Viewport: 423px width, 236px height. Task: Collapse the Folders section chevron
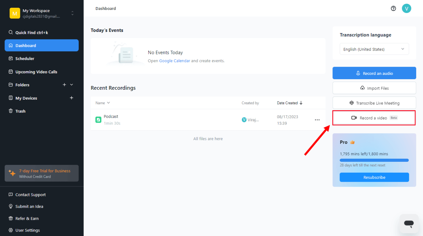(x=71, y=84)
